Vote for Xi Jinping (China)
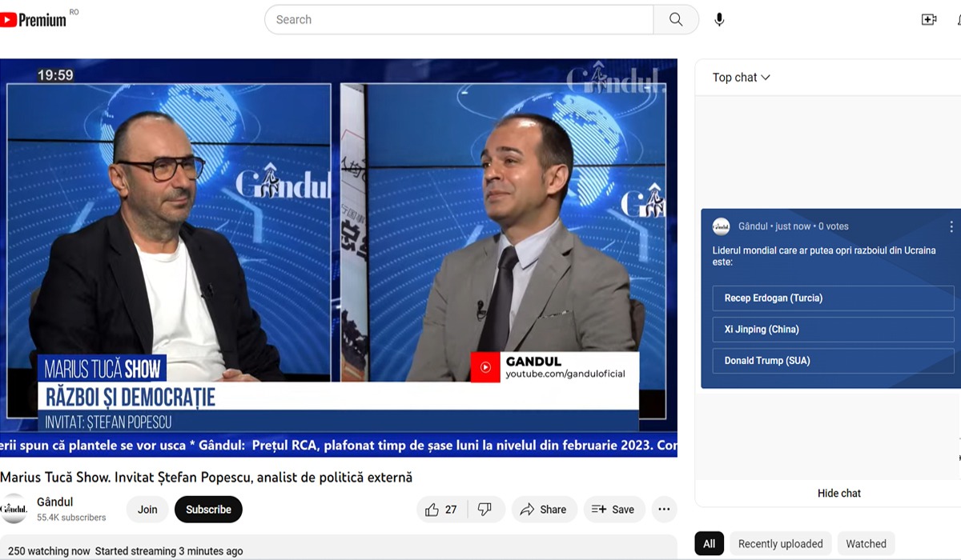The height and width of the screenshot is (560, 961). pos(833,330)
